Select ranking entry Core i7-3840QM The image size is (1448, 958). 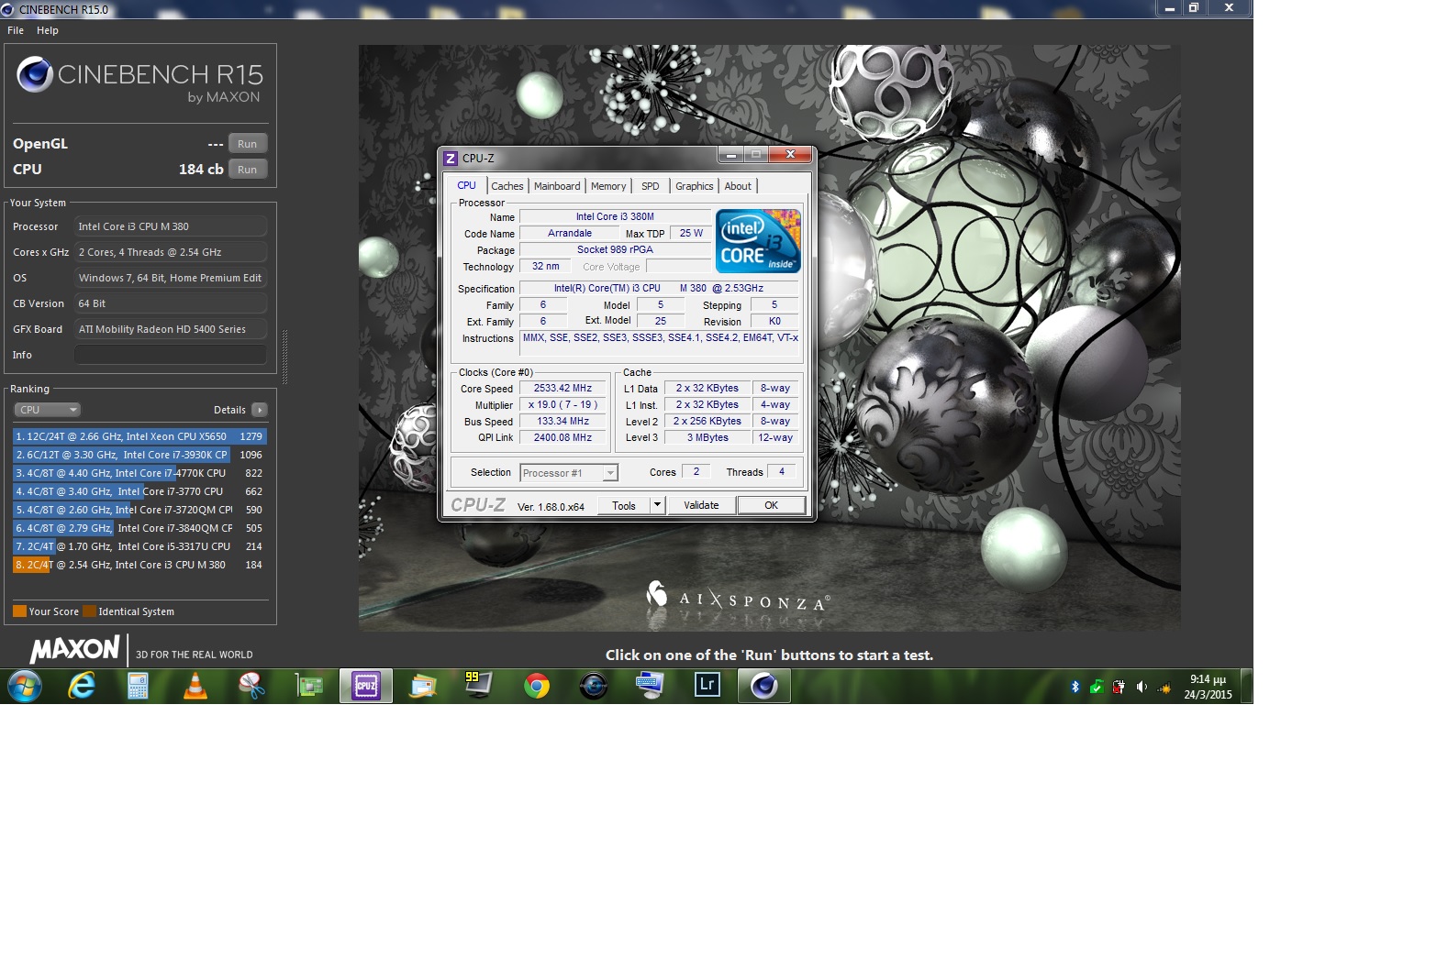pos(139,528)
